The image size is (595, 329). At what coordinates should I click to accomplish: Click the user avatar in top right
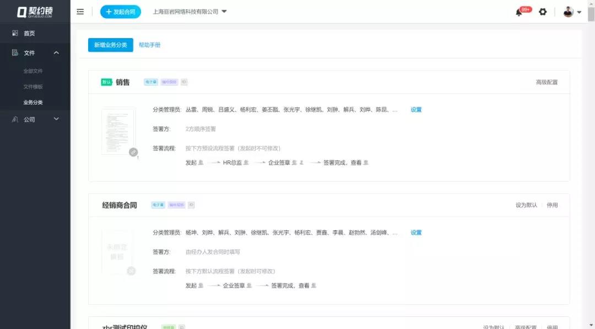[569, 12]
